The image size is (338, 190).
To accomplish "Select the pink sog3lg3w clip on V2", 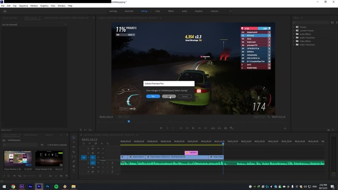I will coord(191,153).
